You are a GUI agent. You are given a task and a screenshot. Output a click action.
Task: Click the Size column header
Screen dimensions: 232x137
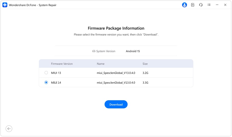pos(145,64)
